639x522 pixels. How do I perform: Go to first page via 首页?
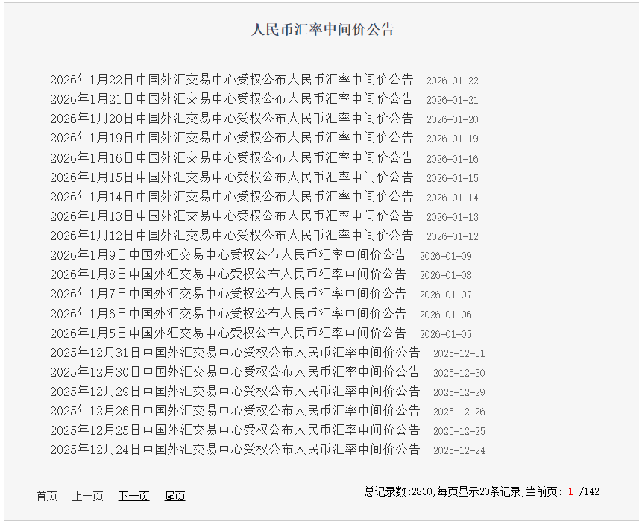coord(46,496)
